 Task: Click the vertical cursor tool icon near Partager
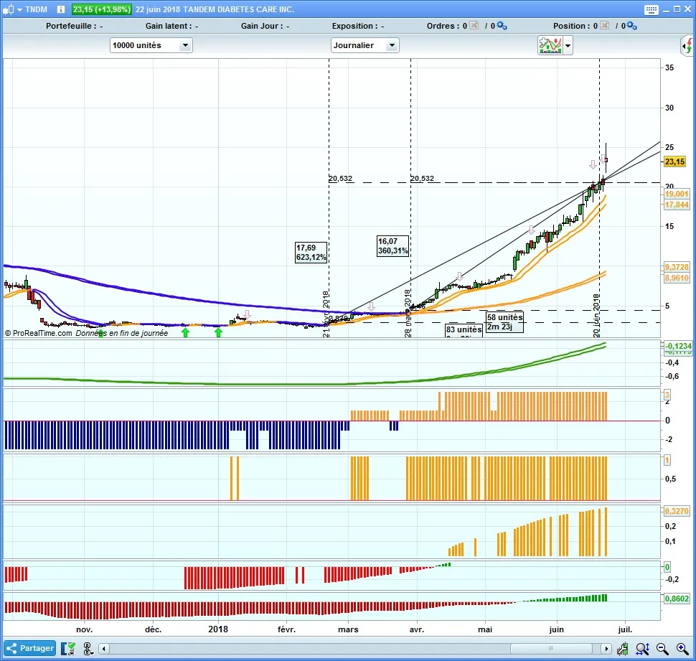tap(88, 649)
